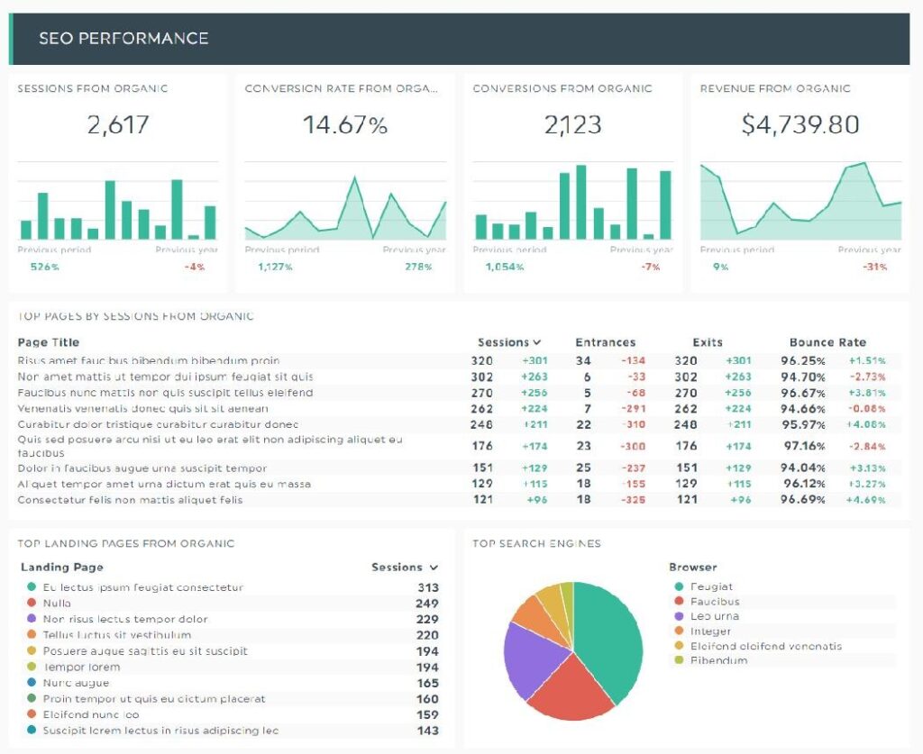Image resolution: width=923 pixels, height=754 pixels.
Task: Open Landing Page Sessions sort chevron
Action: click(x=434, y=568)
